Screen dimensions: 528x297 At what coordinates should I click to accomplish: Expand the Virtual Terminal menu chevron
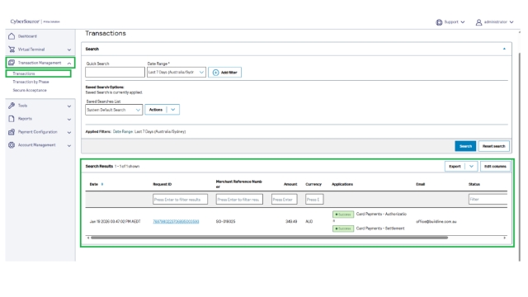tap(69, 49)
